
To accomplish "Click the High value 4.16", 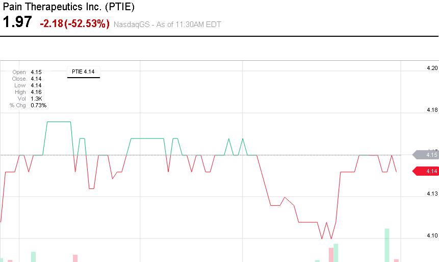I will click(x=36, y=92).
